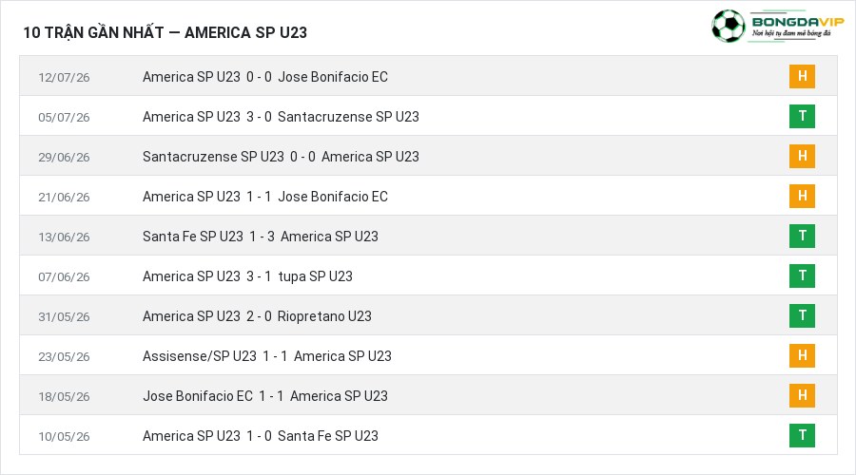Click the orange H badge for 21/06/26 match
Image resolution: width=856 pixels, height=475 pixels.
coord(802,196)
